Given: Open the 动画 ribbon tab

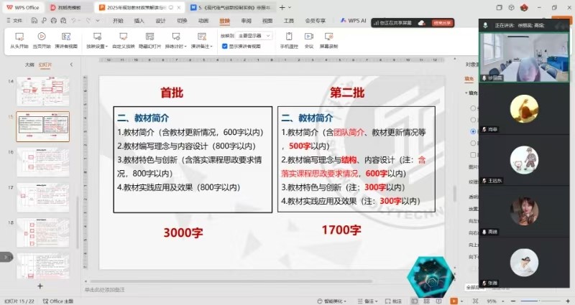Looking at the screenshot, I should click(x=203, y=22).
